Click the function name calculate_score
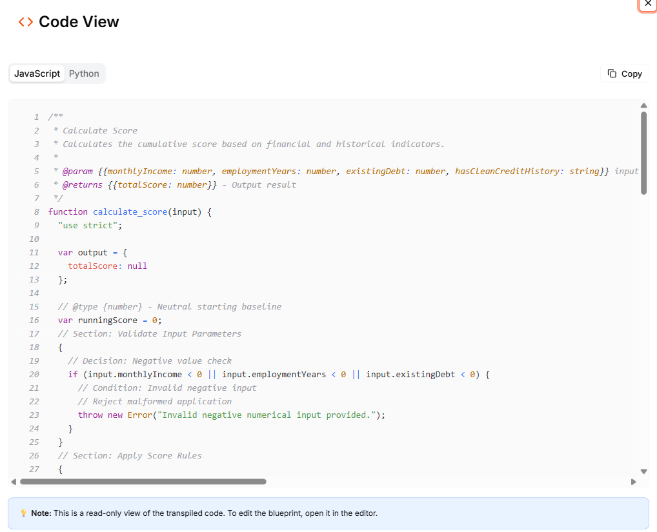This screenshot has height=532, width=657. [130, 212]
